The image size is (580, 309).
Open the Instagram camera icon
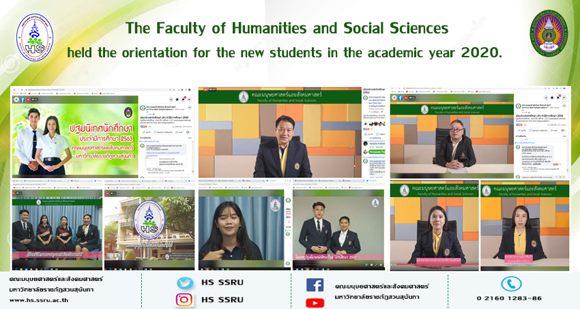(185, 299)
